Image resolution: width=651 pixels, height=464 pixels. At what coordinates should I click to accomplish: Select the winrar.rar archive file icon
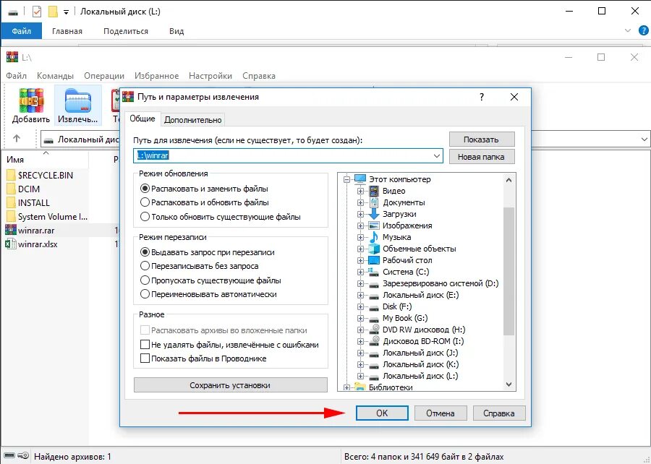[11, 230]
